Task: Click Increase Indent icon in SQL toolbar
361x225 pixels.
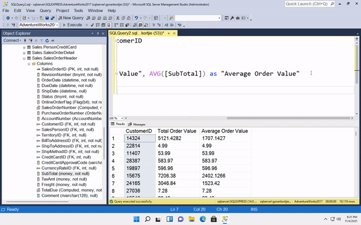Action: 172,25
